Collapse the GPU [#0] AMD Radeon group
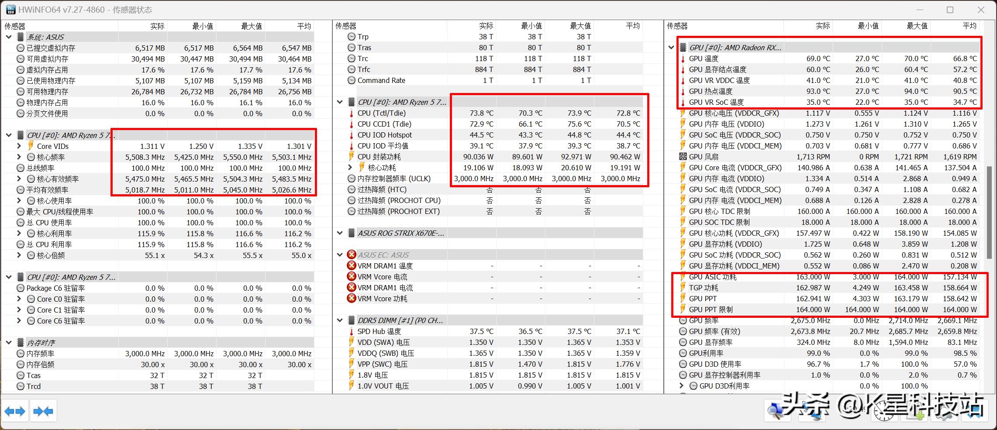Image resolution: width=997 pixels, height=430 pixels. pos(671,48)
